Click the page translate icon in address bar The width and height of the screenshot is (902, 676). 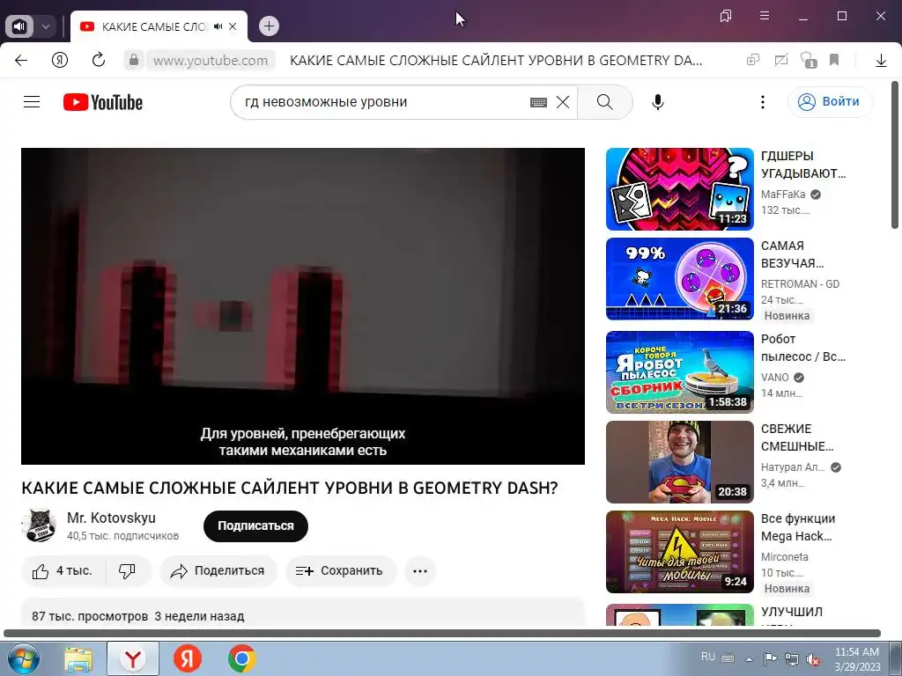click(753, 61)
